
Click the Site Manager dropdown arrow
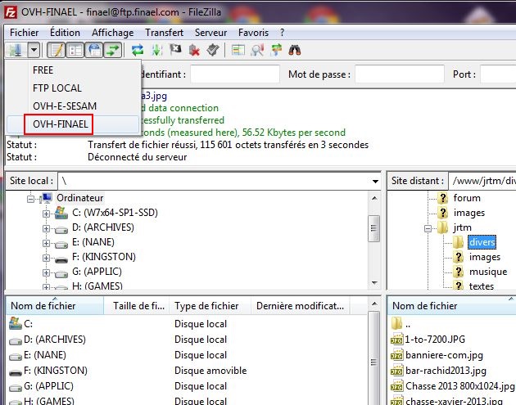pyautogui.click(x=34, y=50)
